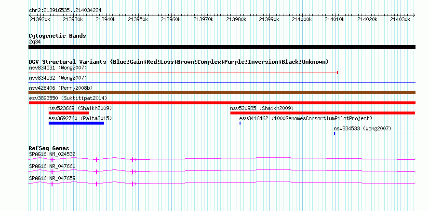Click the 214020k ruler tick label
Viewport: 429px width, 211px height.
367,19
